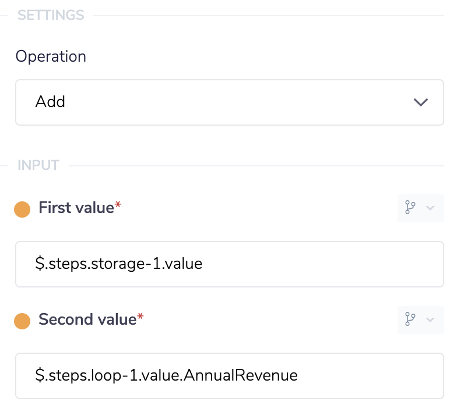The image size is (457, 419).
Task: Click the First value label text
Action: [x=76, y=208]
